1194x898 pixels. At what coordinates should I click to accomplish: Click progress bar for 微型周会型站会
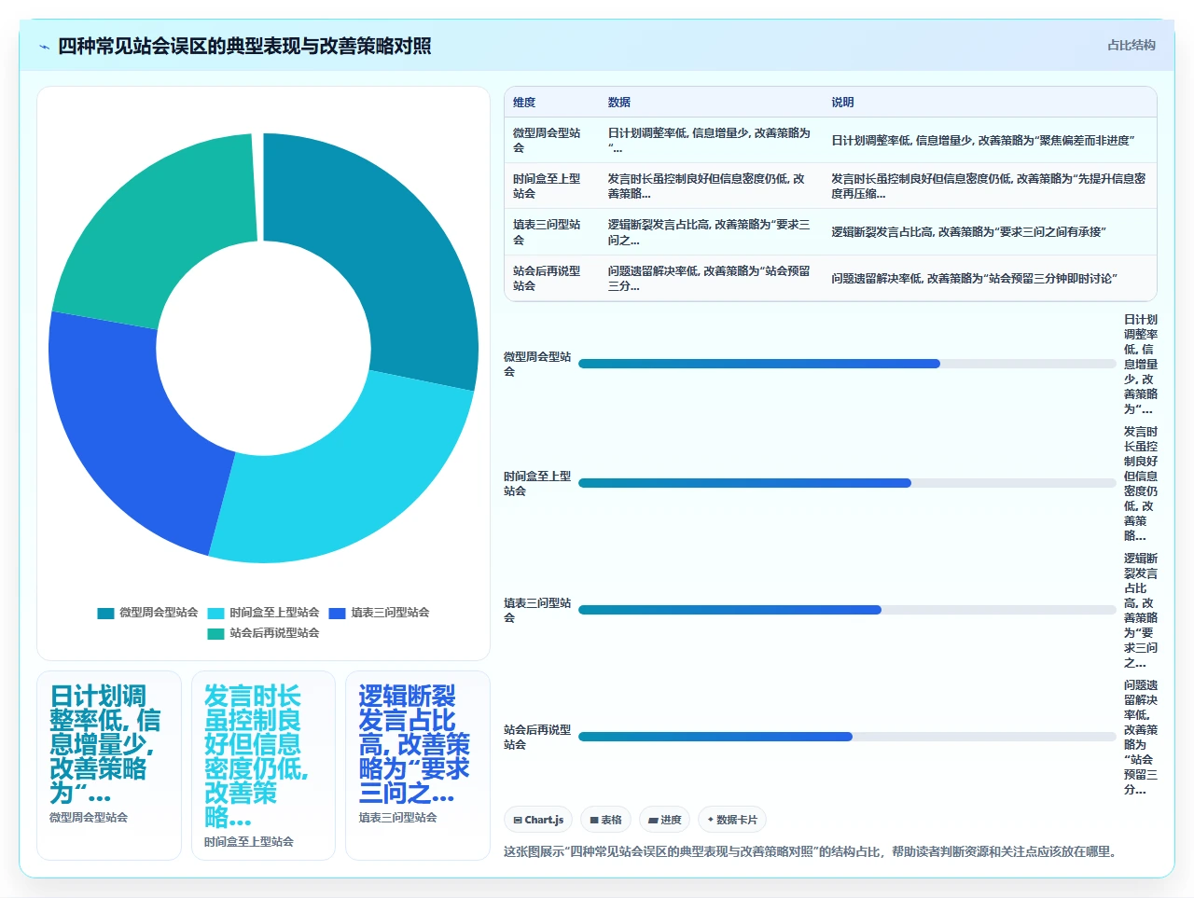pos(847,364)
